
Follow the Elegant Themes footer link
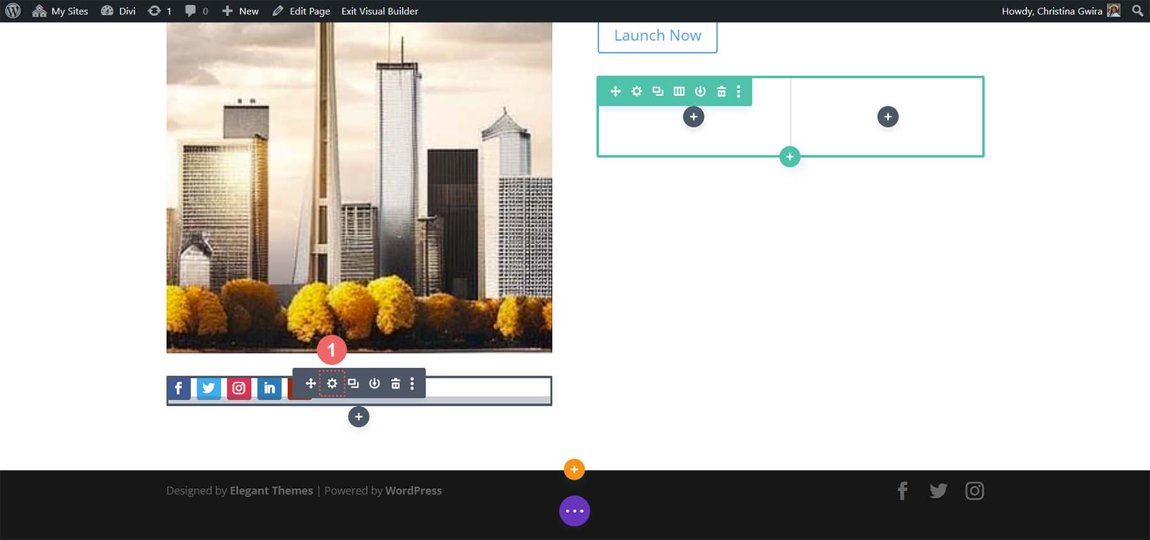(x=271, y=491)
